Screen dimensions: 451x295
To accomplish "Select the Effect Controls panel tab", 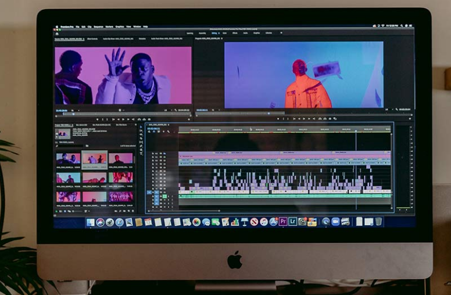I will point(92,39).
